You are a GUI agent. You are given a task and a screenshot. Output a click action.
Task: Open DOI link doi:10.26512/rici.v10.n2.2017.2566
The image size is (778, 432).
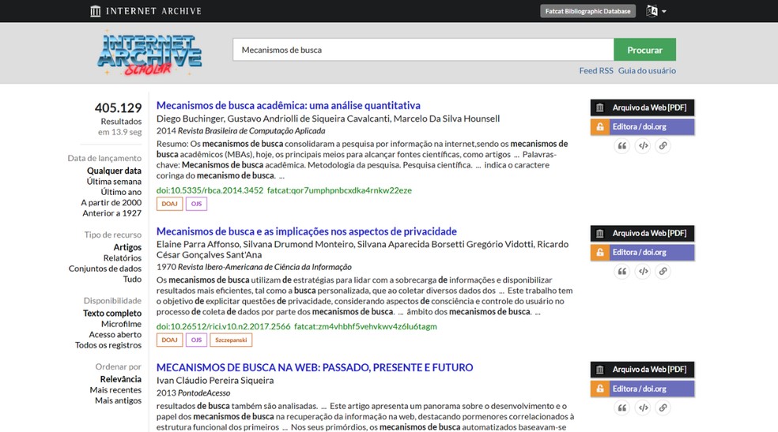(223, 326)
